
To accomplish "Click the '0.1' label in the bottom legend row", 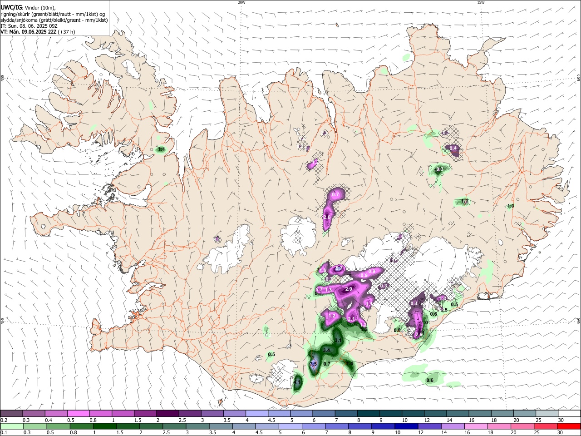I will click(4, 433).
